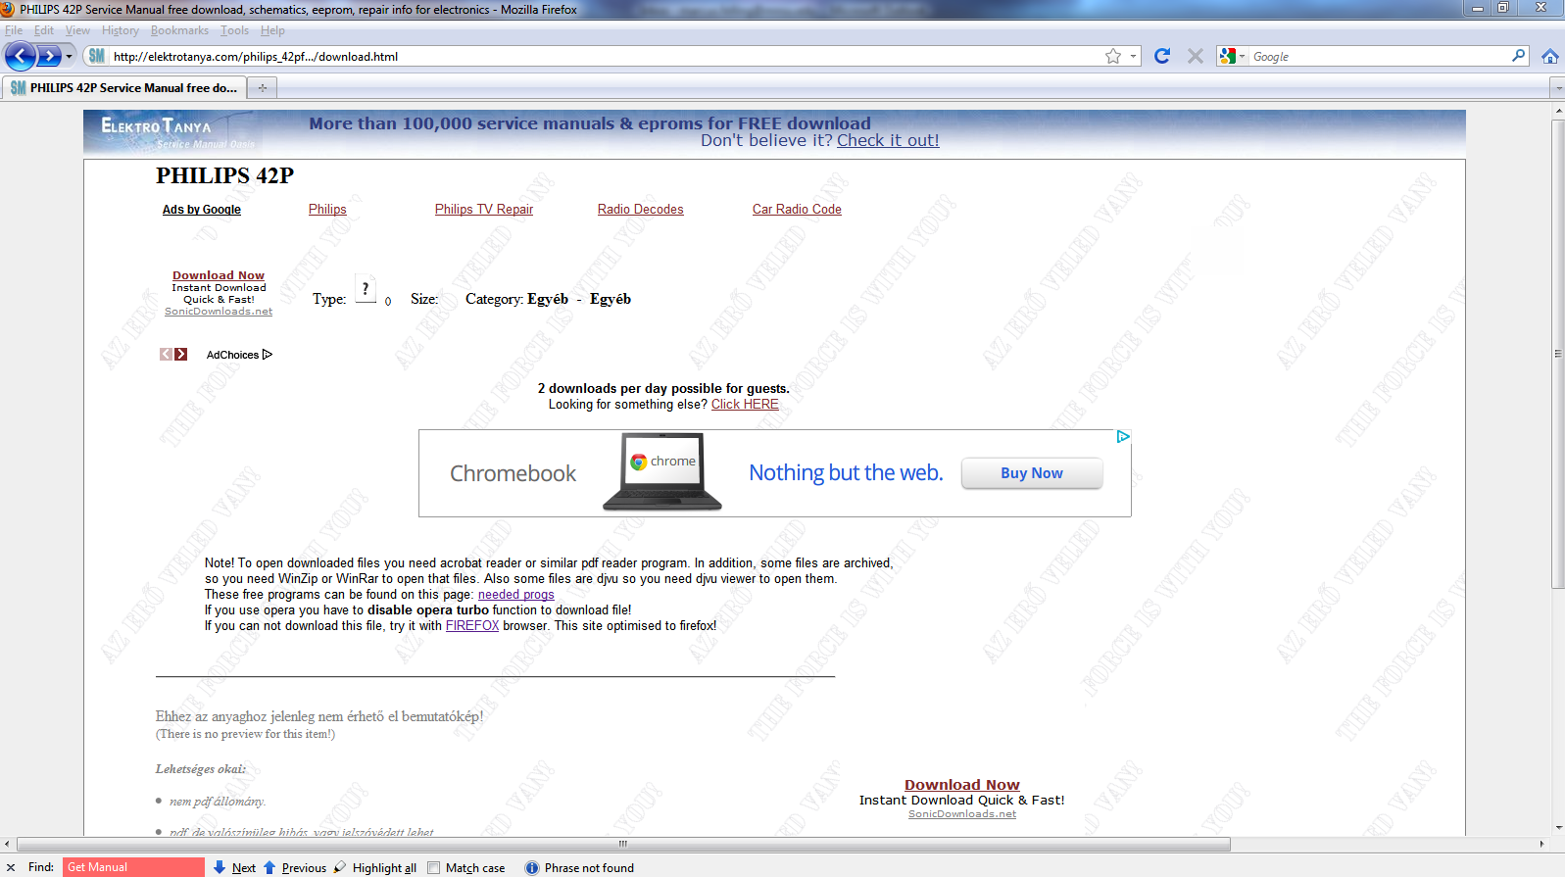Click the vertical scrollbar thumb
Image resolution: width=1565 pixels, height=877 pixels.
click(1558, 353)
